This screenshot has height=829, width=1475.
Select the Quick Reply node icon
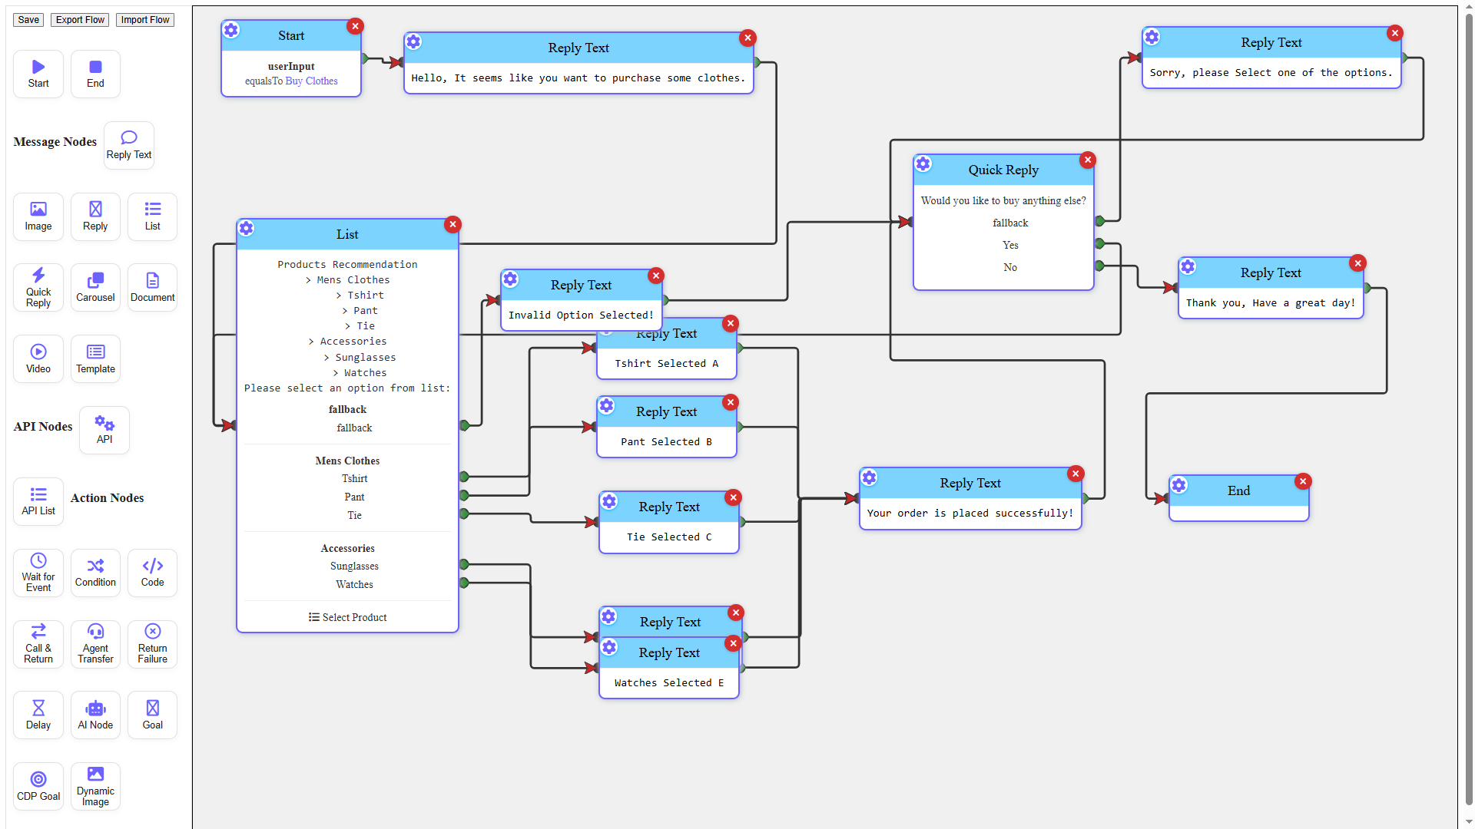pyautogui.click(x=38, y=286)
